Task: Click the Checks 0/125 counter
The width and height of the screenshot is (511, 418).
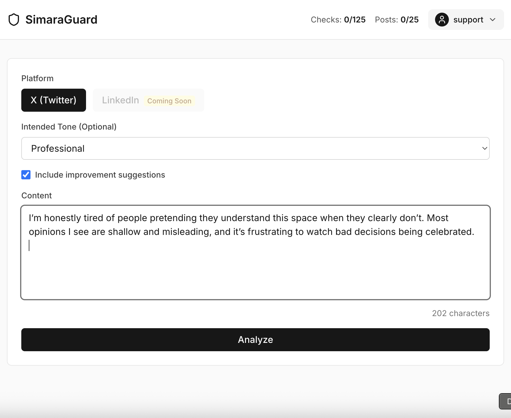Action: (338, 20)
